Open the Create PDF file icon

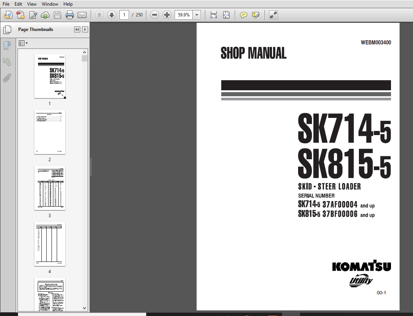pyautogui.click(x=8, y=15)
